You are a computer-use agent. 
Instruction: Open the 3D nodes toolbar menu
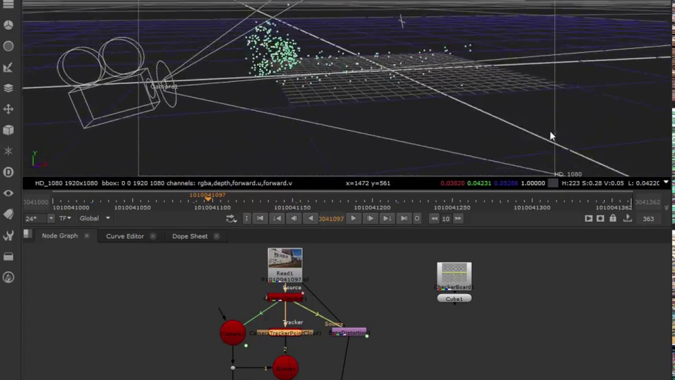pos(8,130)
